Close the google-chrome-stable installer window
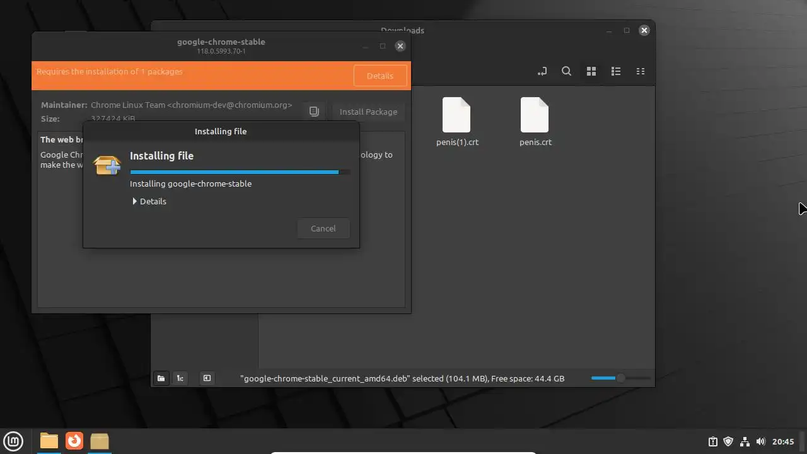This screenshot has width=807, height=454. click(400, 46)
